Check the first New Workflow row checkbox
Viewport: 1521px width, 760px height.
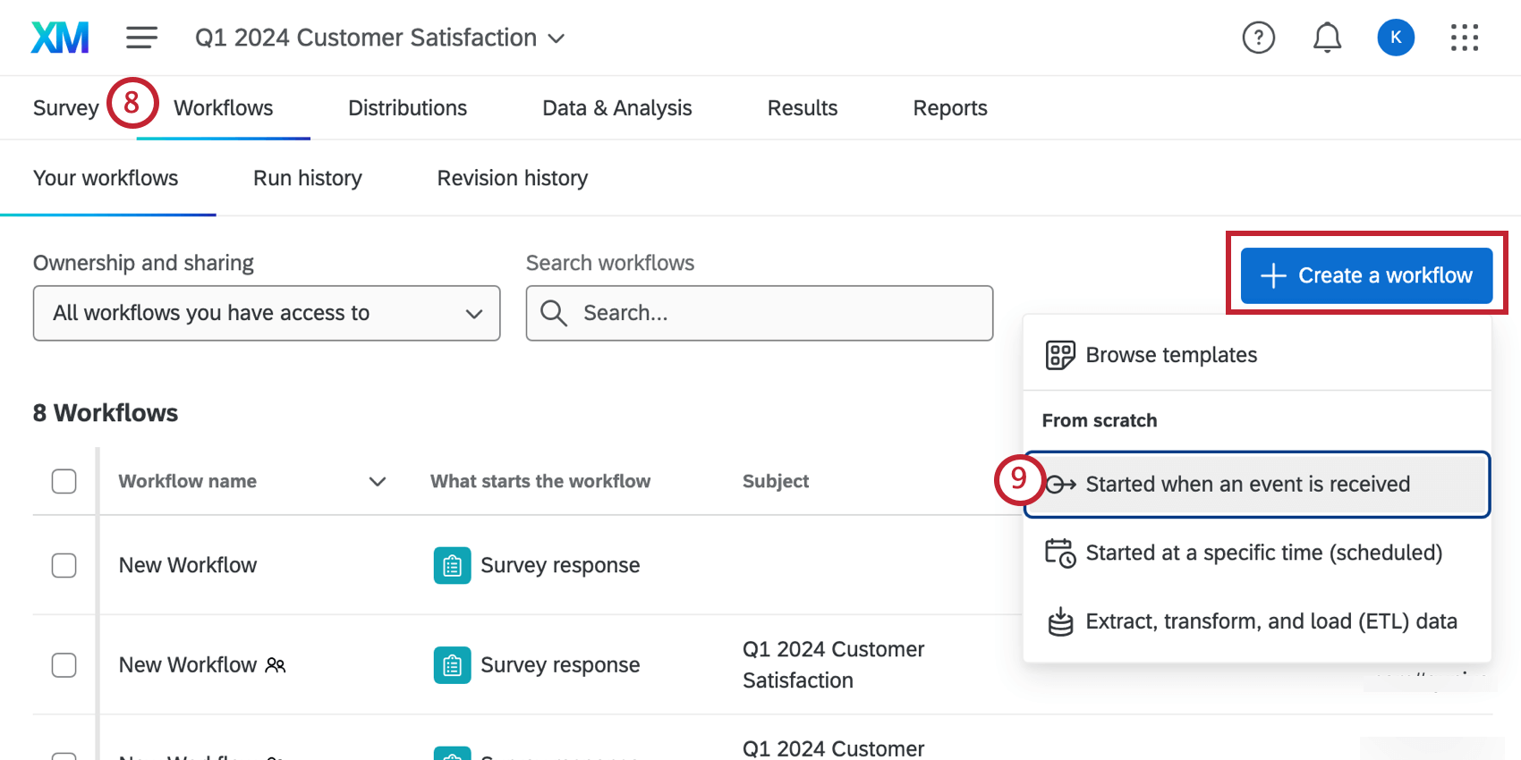point(64,565)
